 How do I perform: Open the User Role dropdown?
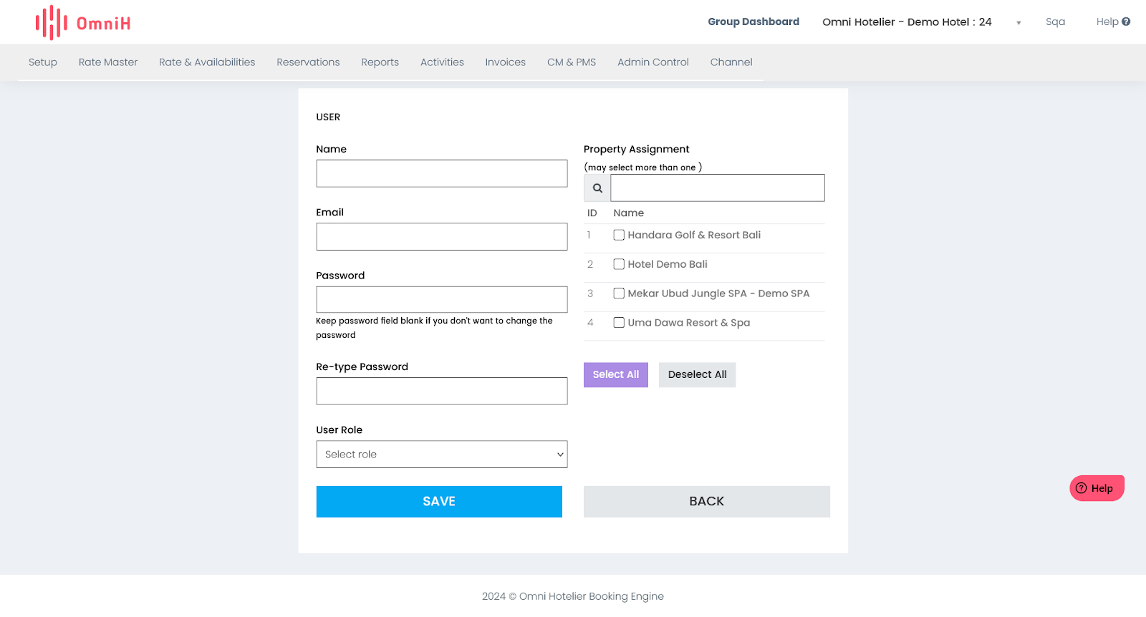442,455
